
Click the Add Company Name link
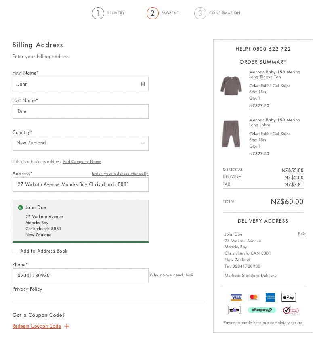tap(82, 162)
